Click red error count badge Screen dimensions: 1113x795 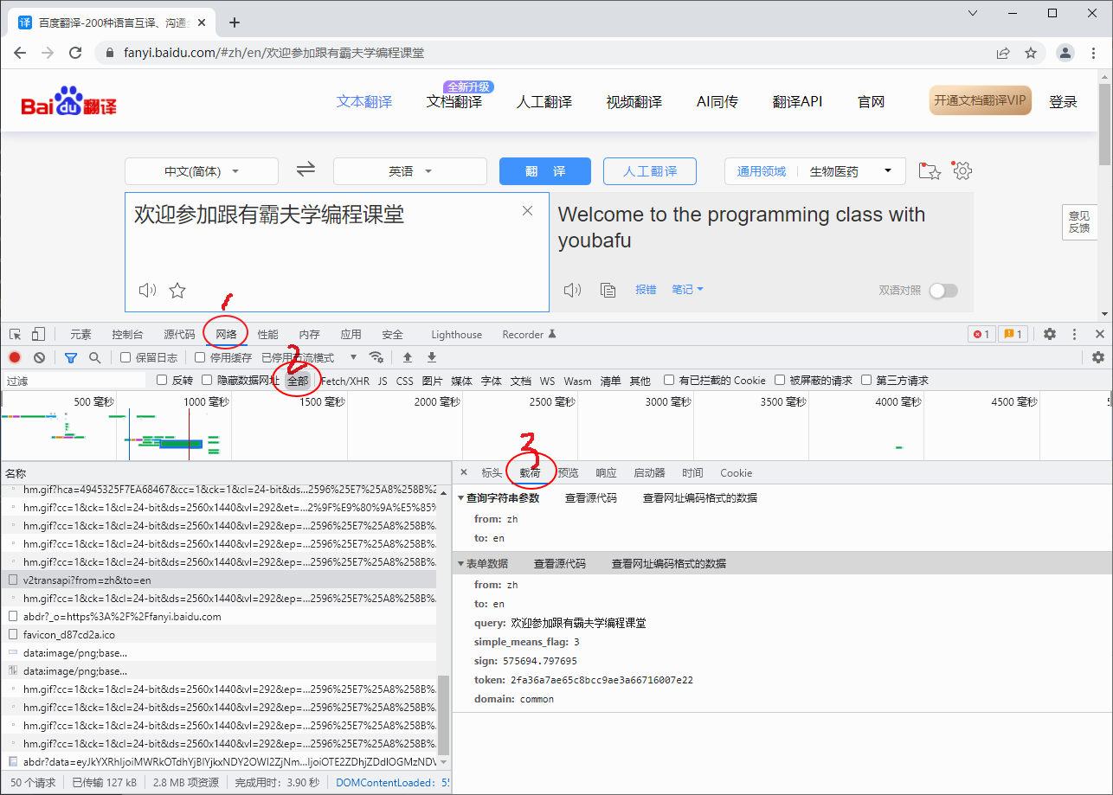point(981,334)
